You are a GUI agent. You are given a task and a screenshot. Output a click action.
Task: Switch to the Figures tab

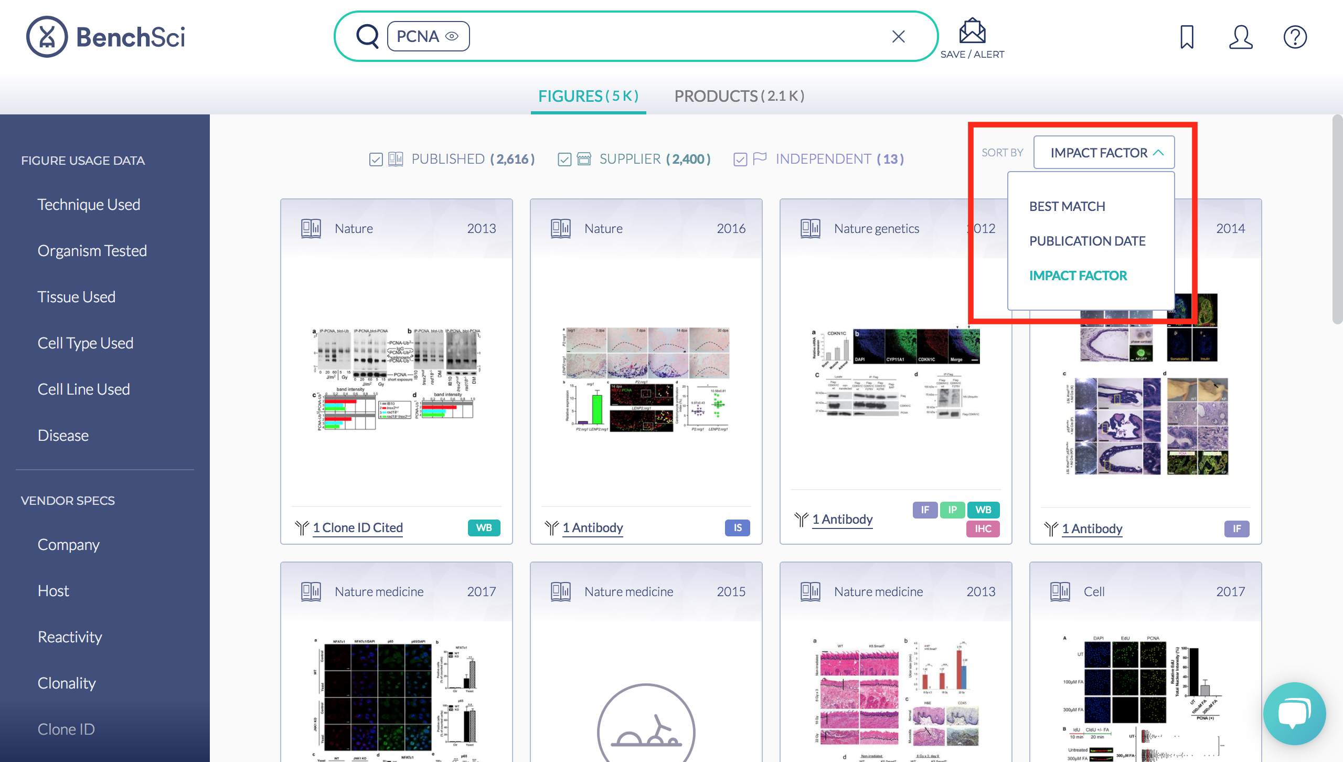(588, 96)
